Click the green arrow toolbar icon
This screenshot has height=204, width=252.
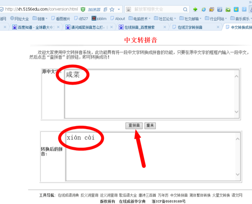tap(195, 9)
